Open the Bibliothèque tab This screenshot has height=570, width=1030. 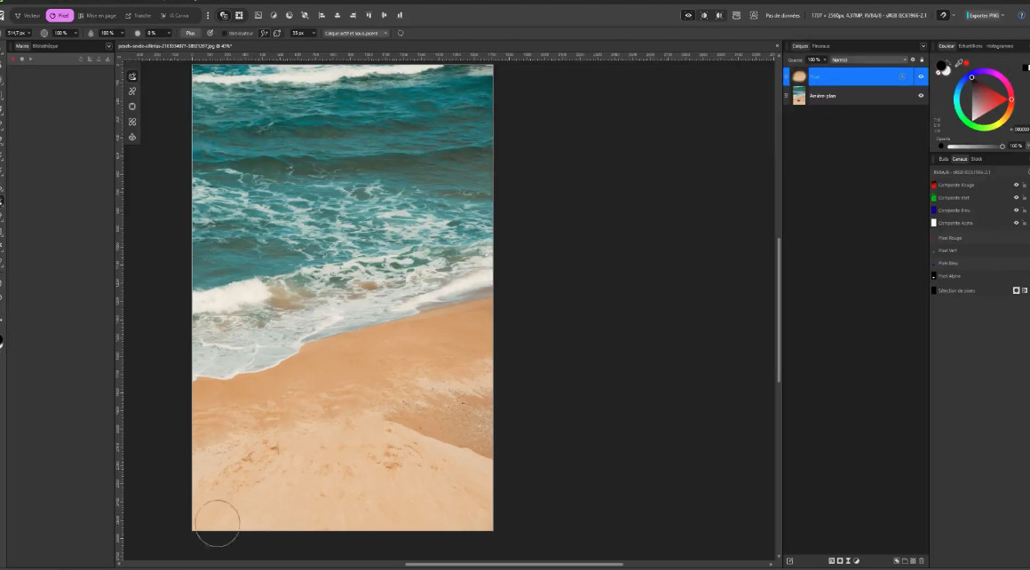point(45,46)
